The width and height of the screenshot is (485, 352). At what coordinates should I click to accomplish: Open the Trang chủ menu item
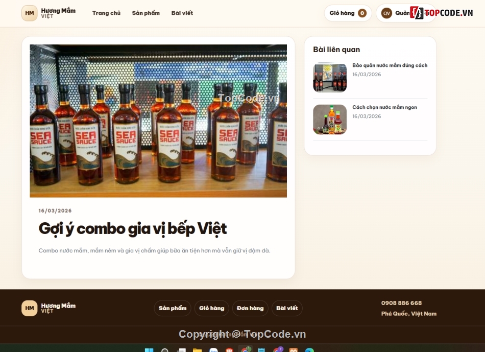106,13
